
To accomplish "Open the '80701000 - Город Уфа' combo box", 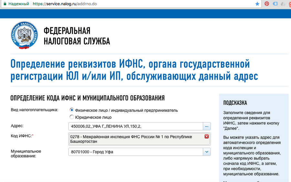I will pos(136,152).
